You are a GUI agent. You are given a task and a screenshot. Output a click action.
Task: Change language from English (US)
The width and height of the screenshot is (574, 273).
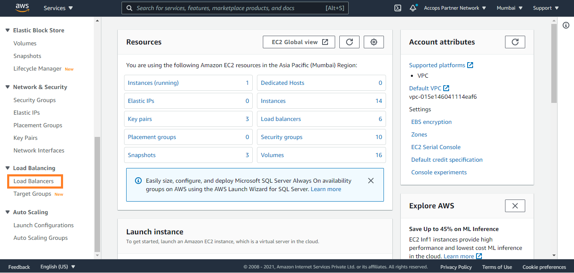click(58, 267)
